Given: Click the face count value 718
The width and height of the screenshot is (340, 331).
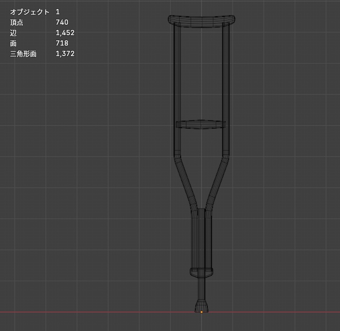Looking at the screenshot, I should coord(62,43).
